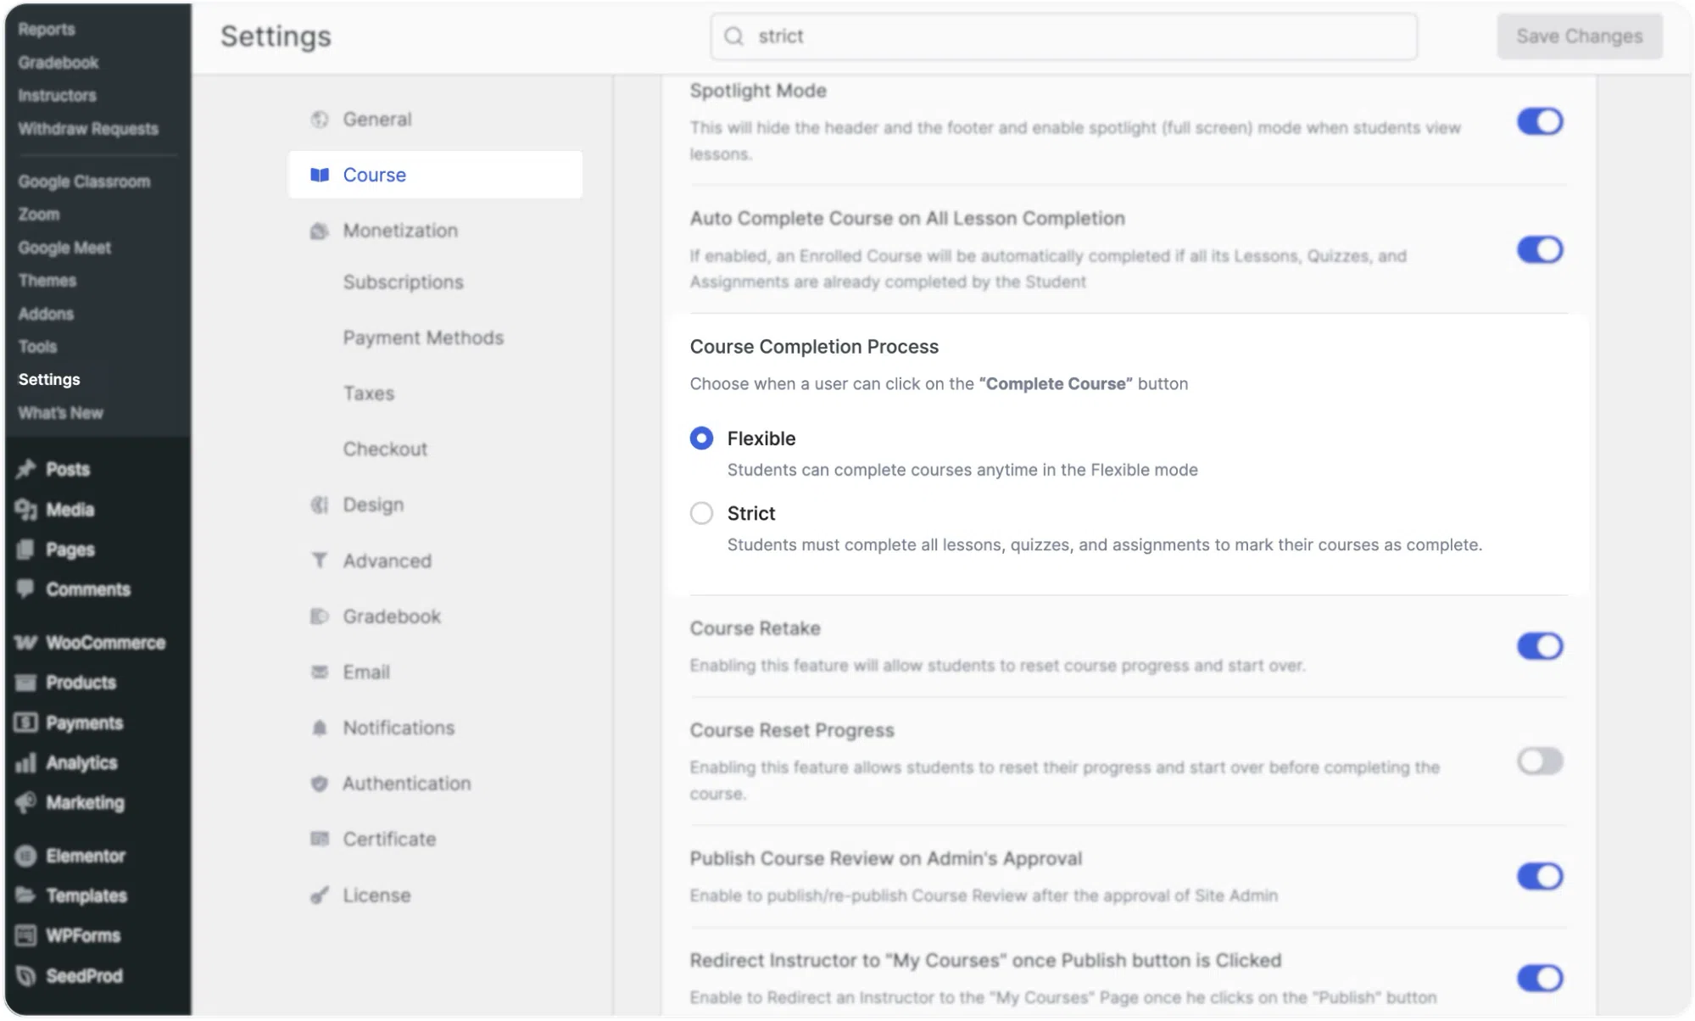
Task: Click the Authentication shield icon
Action: (320, 784)
